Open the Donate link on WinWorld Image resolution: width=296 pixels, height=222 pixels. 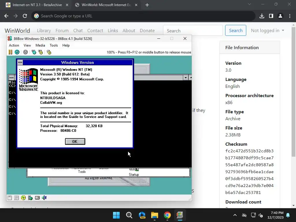(147, 30)
